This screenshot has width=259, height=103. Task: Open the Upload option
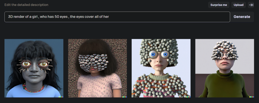239,5
